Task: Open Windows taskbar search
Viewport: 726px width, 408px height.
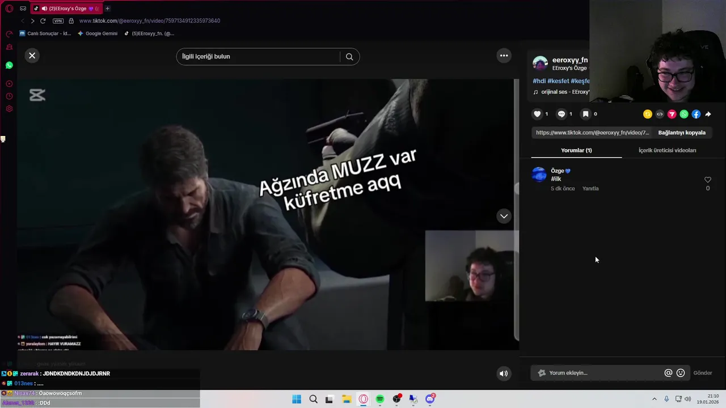Action: (313, 399)
